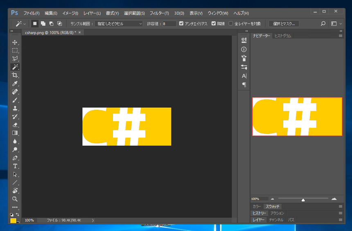Toggle the 隣接 checkbox
The width and height of the screenshot is (352, 231).
214,23
